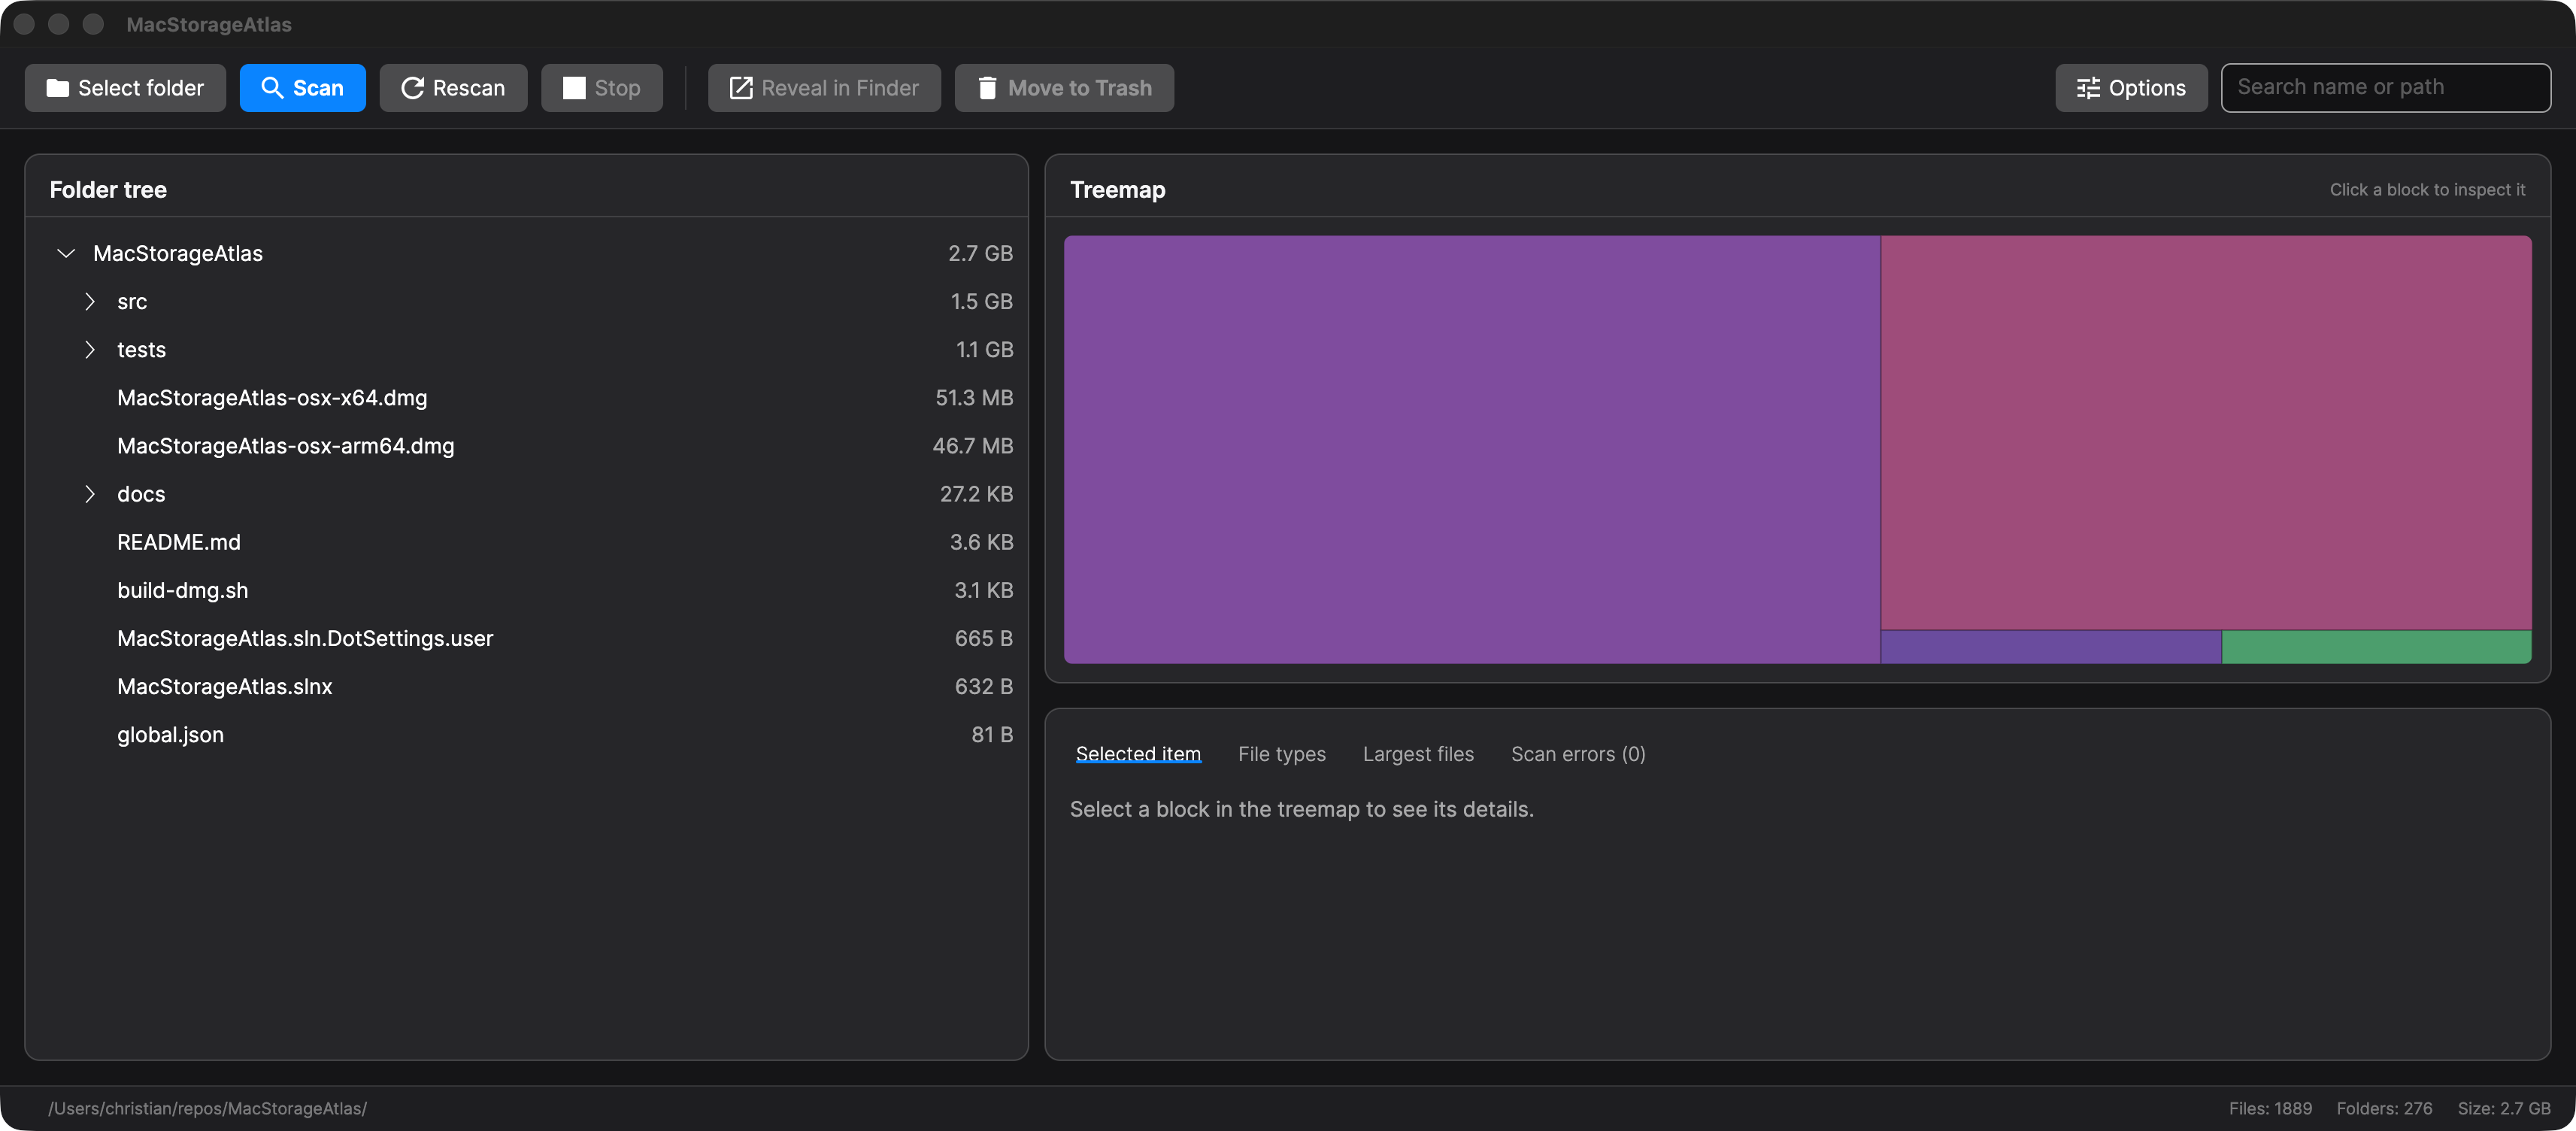Click the 27.2 KB size value
Image resolution: width=2576 pixels, height=1131 pixels.
point(976,493)
